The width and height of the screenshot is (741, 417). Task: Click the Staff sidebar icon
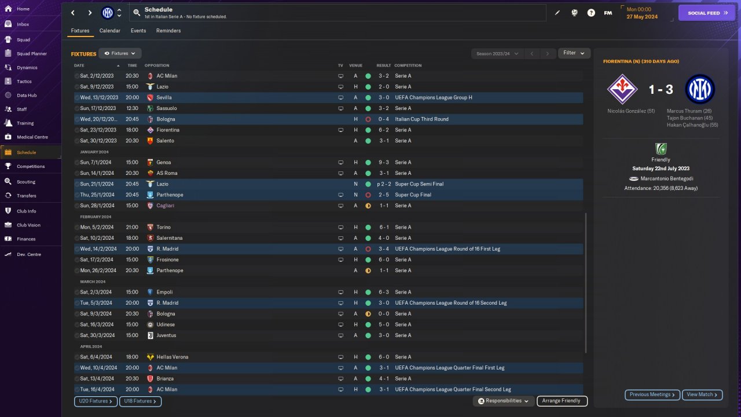coord(8,109)
